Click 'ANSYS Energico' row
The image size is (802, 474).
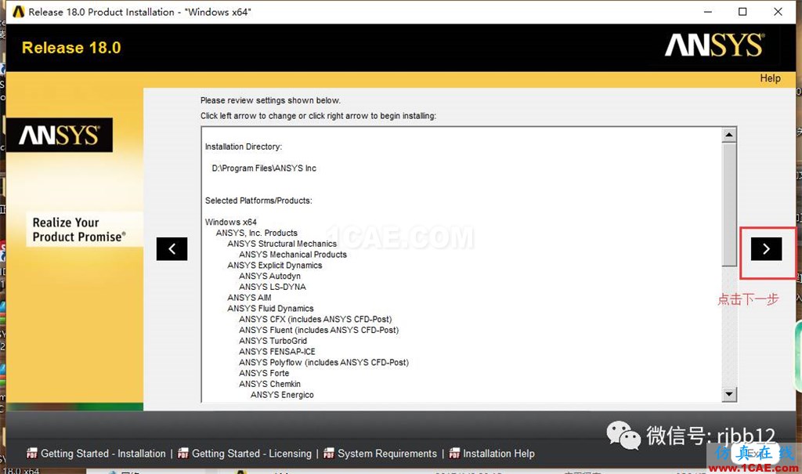point(282,394)
